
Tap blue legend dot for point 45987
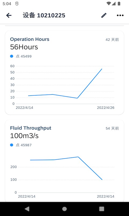pos(12,145)
